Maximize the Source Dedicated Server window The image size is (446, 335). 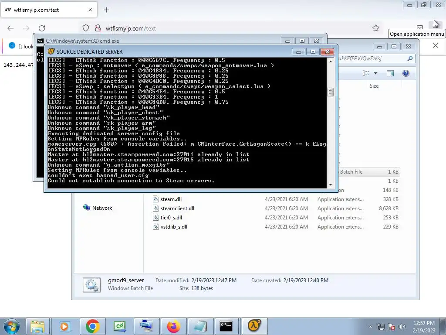[313, 51]
